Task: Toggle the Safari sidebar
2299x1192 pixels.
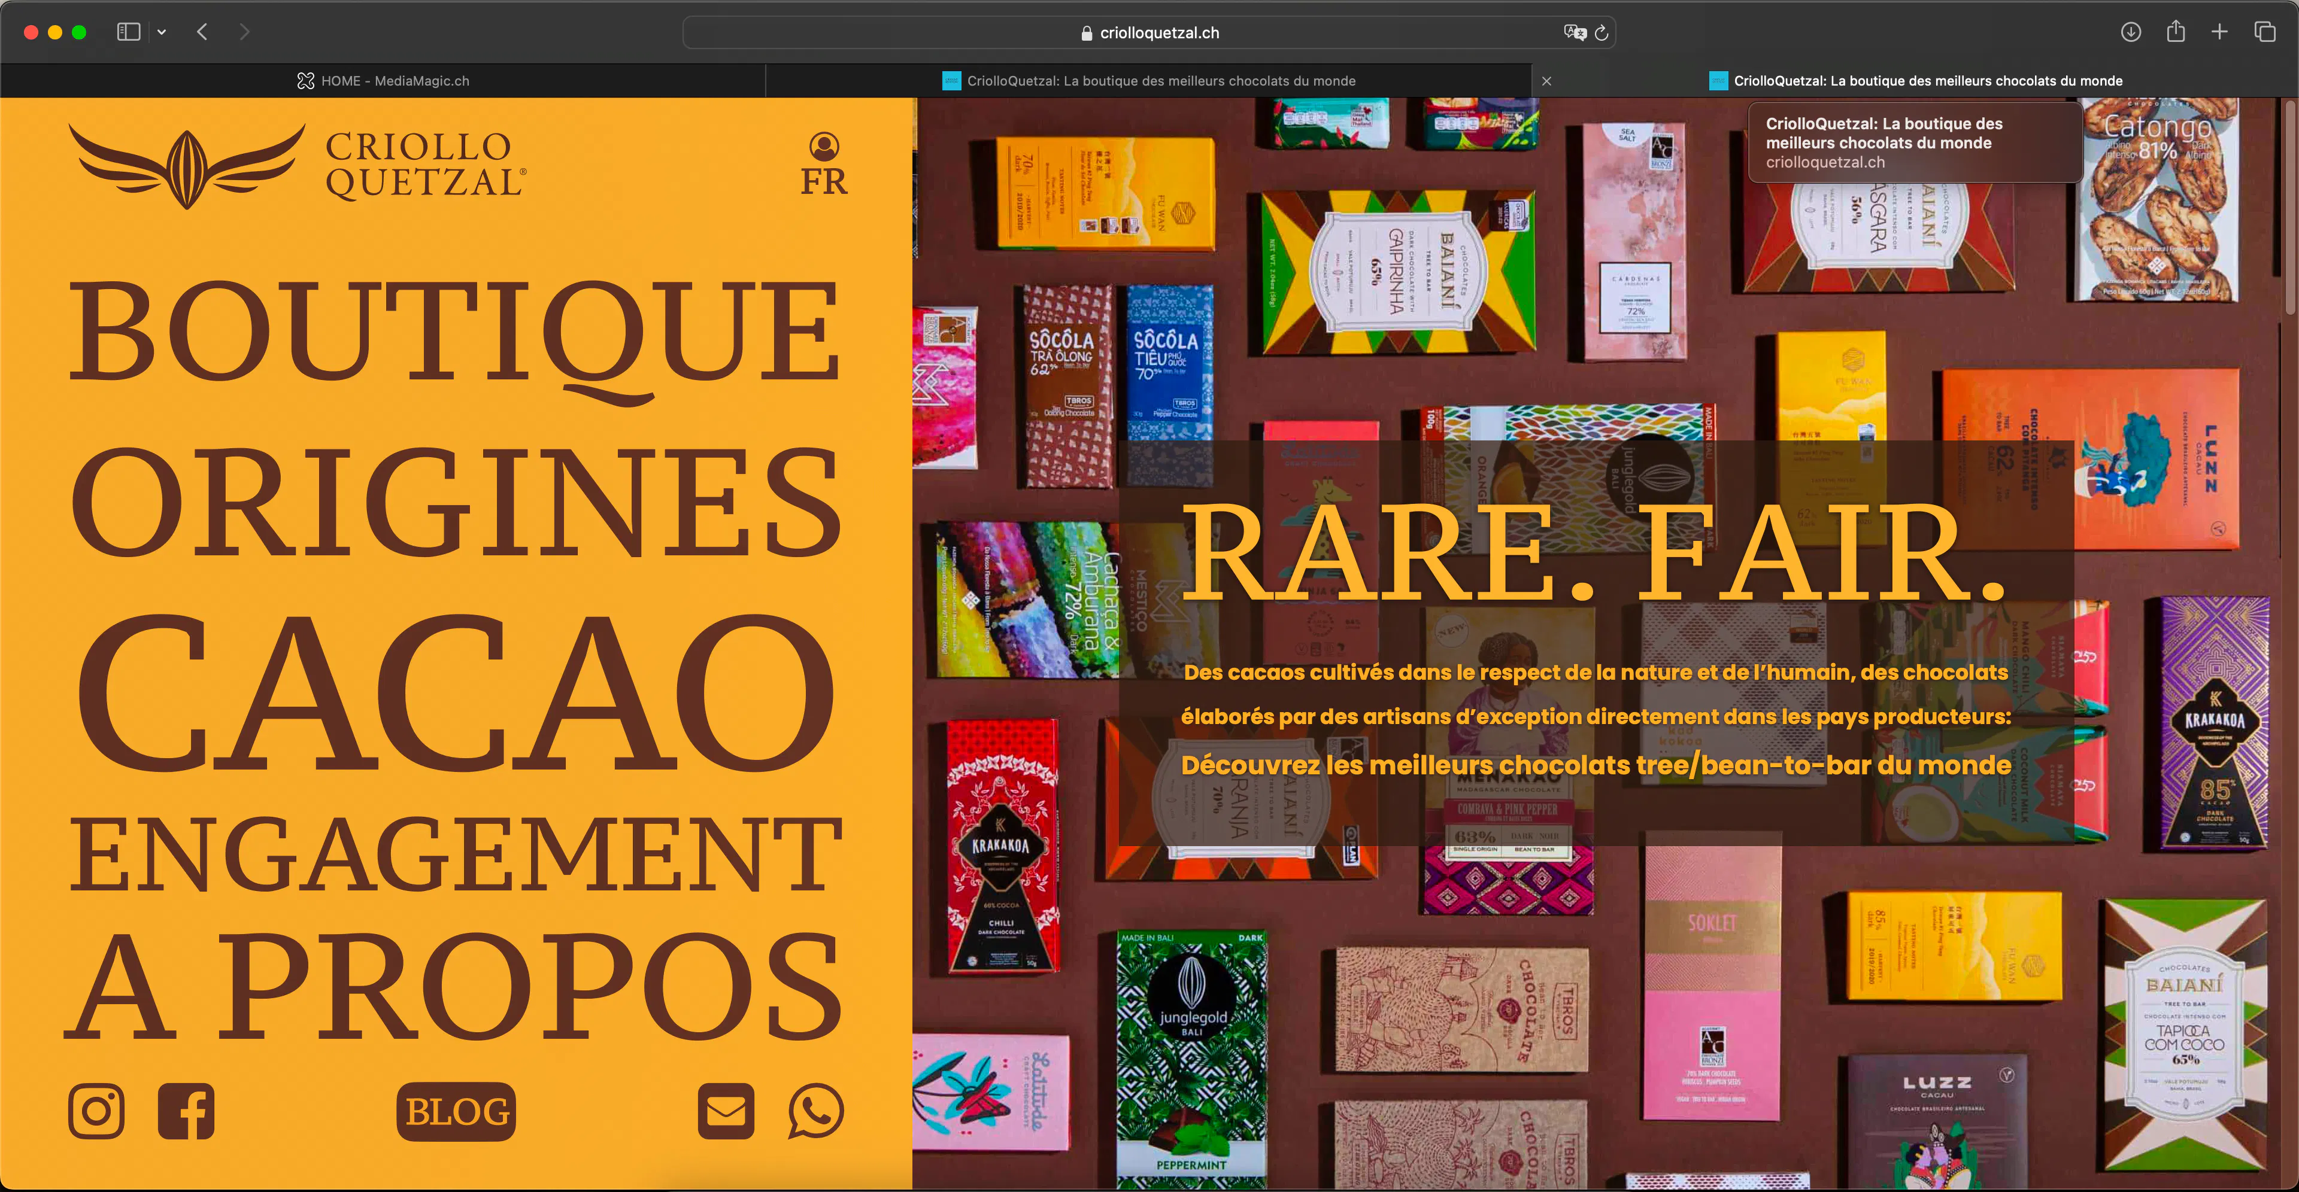Action: pyautogui.click(x=129, y=32)
